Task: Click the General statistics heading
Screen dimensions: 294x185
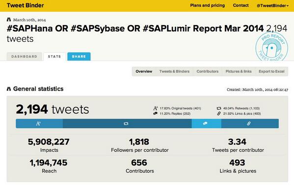Action: (x=38, y=89)
